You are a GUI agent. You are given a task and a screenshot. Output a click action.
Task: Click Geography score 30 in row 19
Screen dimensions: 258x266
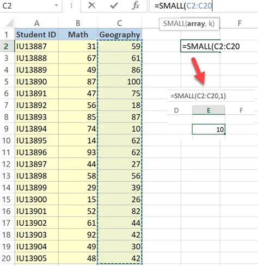[x=120, y=246]
